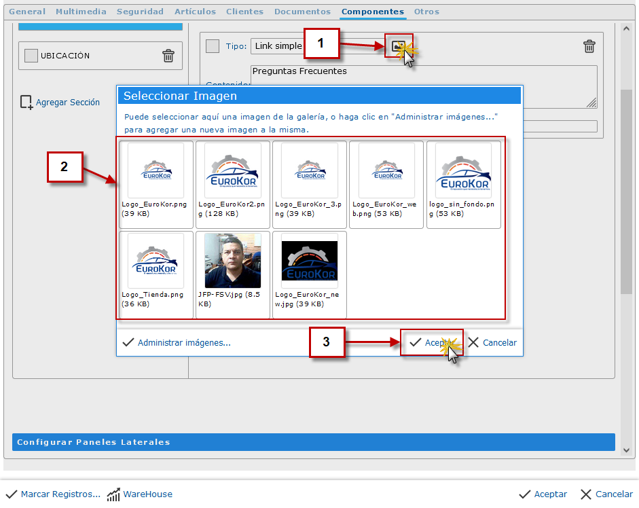Expand Configurar Paneles Laterales section
The height and width of the screenshot is (508, 639).
pos(313,442)
